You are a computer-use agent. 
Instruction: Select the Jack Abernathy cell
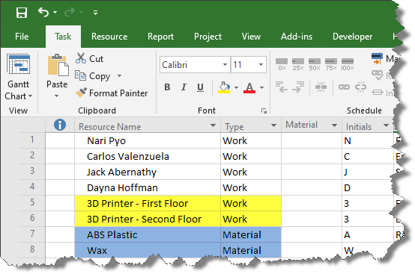(148, 172)
